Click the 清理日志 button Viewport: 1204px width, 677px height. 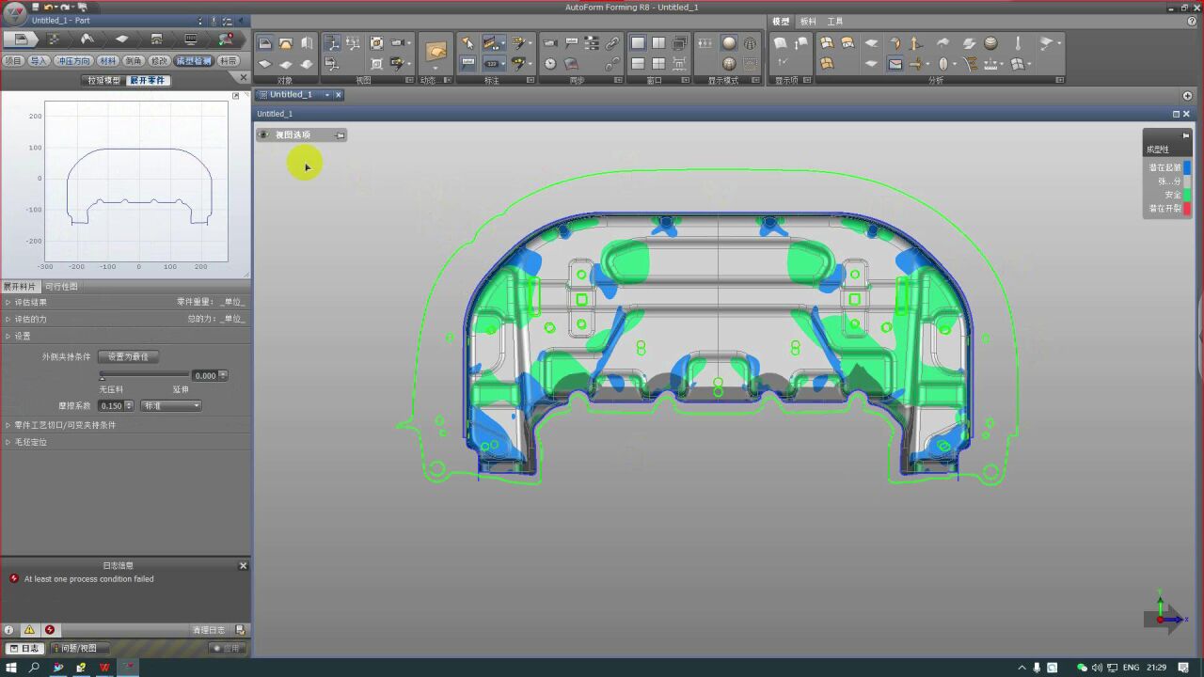pos(209,630)
